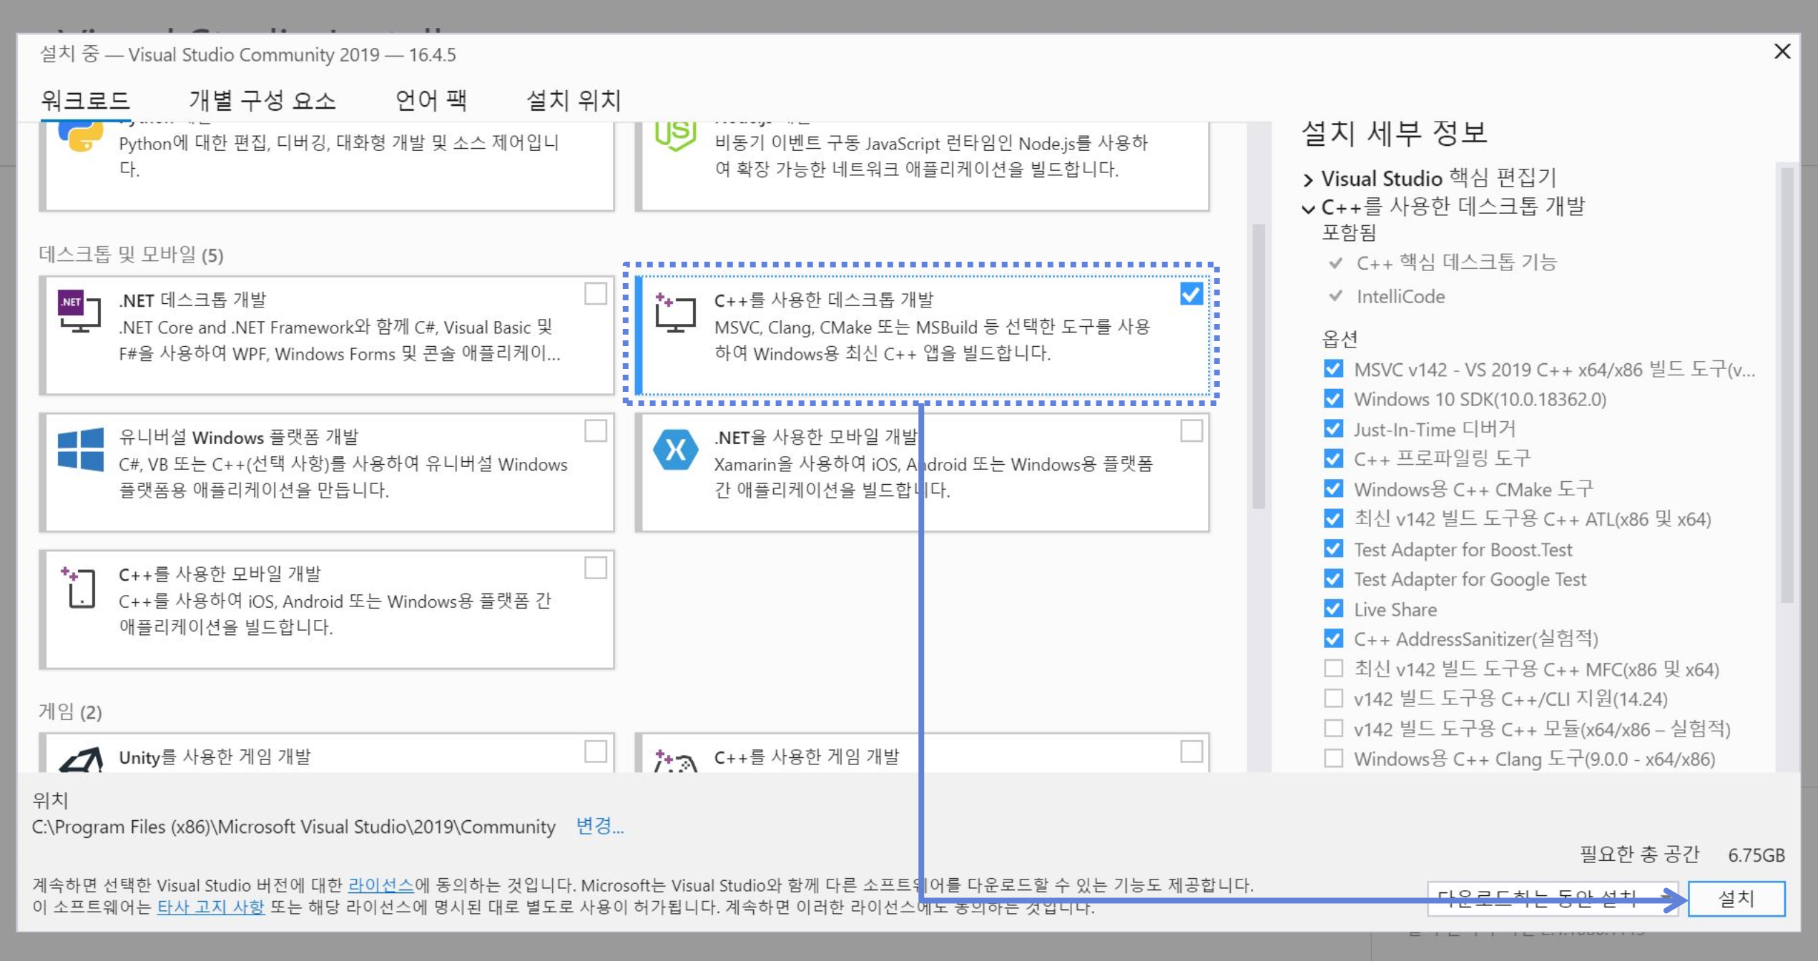Viewport: 1818px width, 961px height.
Task: Click the 설치 button
Action: pyautogui.click(x=1736, y=899)
